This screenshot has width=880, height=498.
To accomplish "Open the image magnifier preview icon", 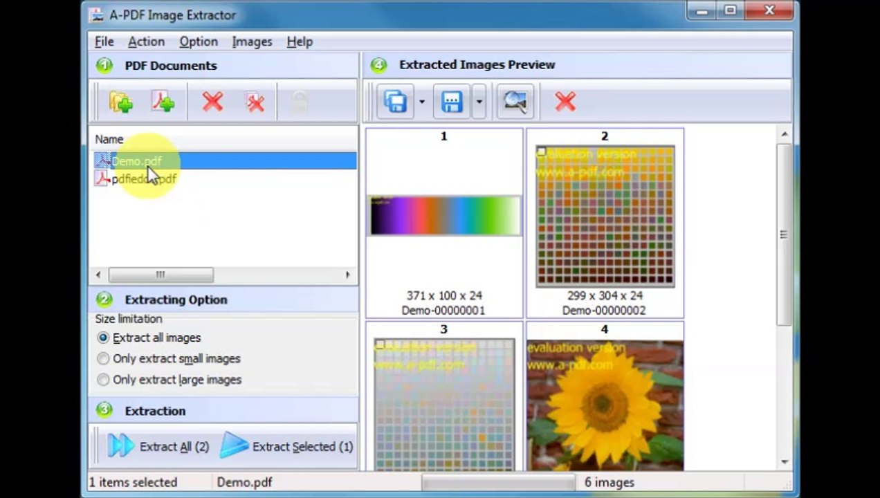I will (x=515, y=102).
